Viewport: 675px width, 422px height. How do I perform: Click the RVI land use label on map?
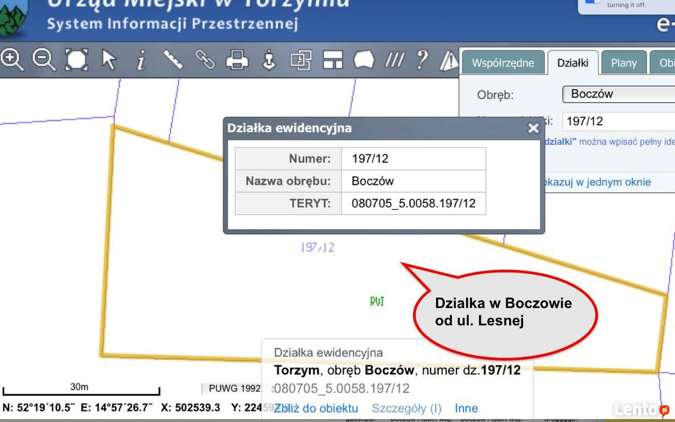click(377, 302)
